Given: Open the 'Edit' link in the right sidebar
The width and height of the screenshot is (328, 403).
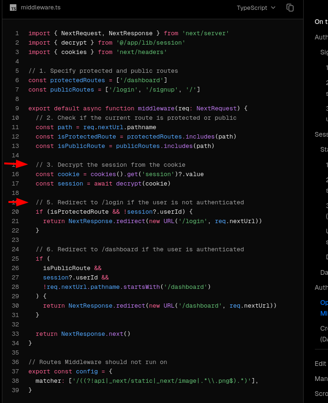Looking at the screenshot, I should click(321, 364).
